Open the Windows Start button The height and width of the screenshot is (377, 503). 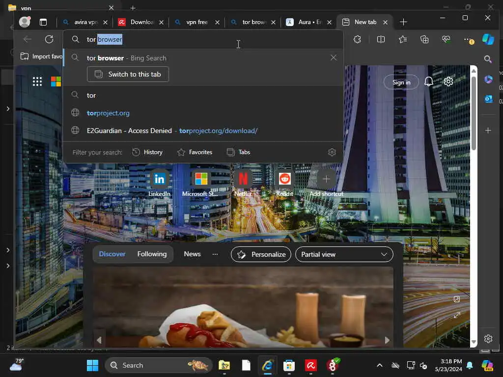pos(92,365)
